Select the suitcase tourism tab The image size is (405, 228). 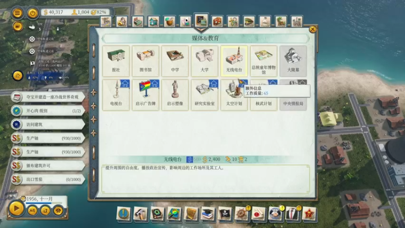217,21
